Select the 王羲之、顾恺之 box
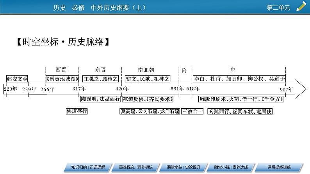This screenshot has width=310, height=174. (x=100, y=79)
